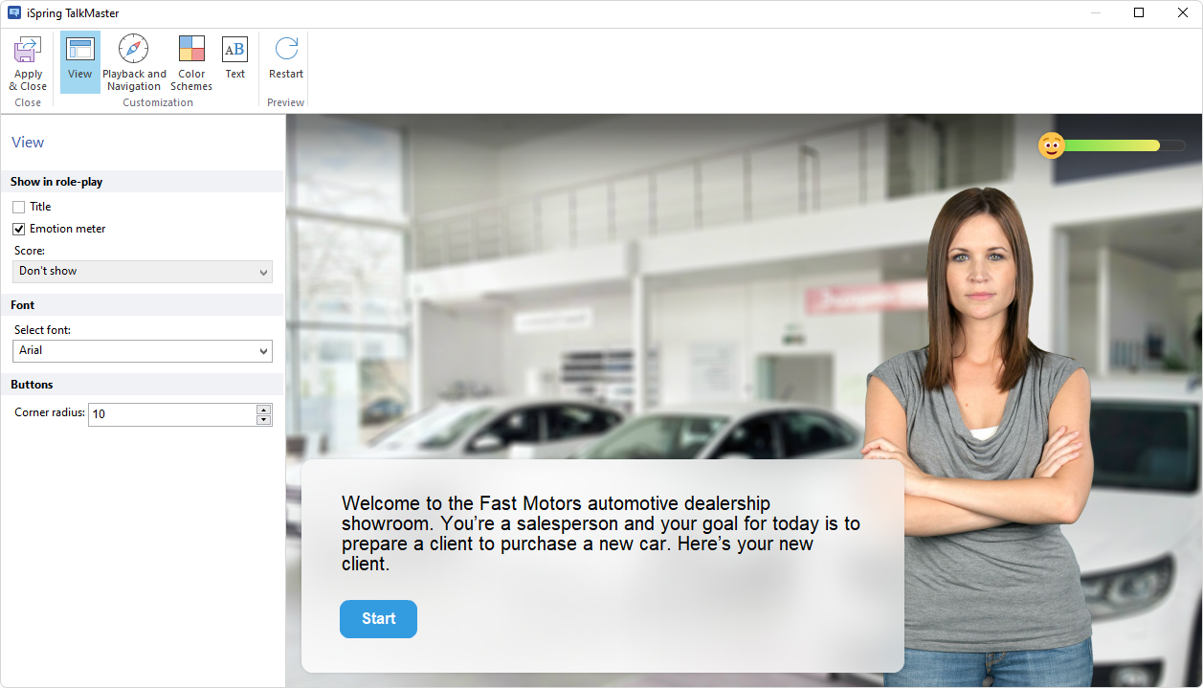Expand the Score dropdown
Image resolution: width=1203 pixels, height=688 pixels.
(x=143, y=272)
